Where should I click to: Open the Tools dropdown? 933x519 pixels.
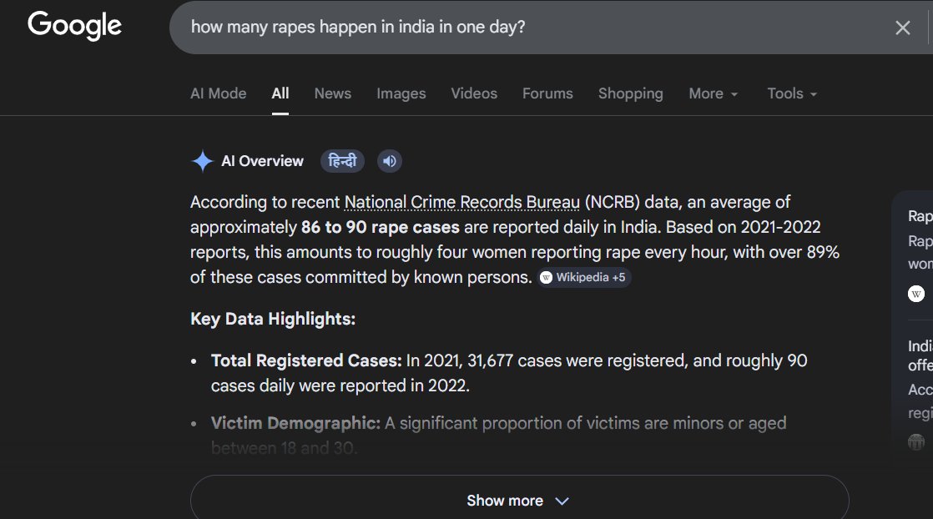pos(791,93)
